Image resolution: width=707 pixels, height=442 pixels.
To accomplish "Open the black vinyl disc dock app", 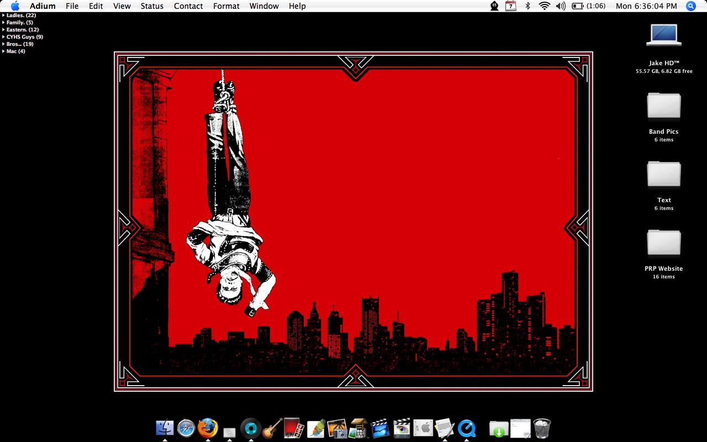I will pyautogui.click(x=251, y=428).
